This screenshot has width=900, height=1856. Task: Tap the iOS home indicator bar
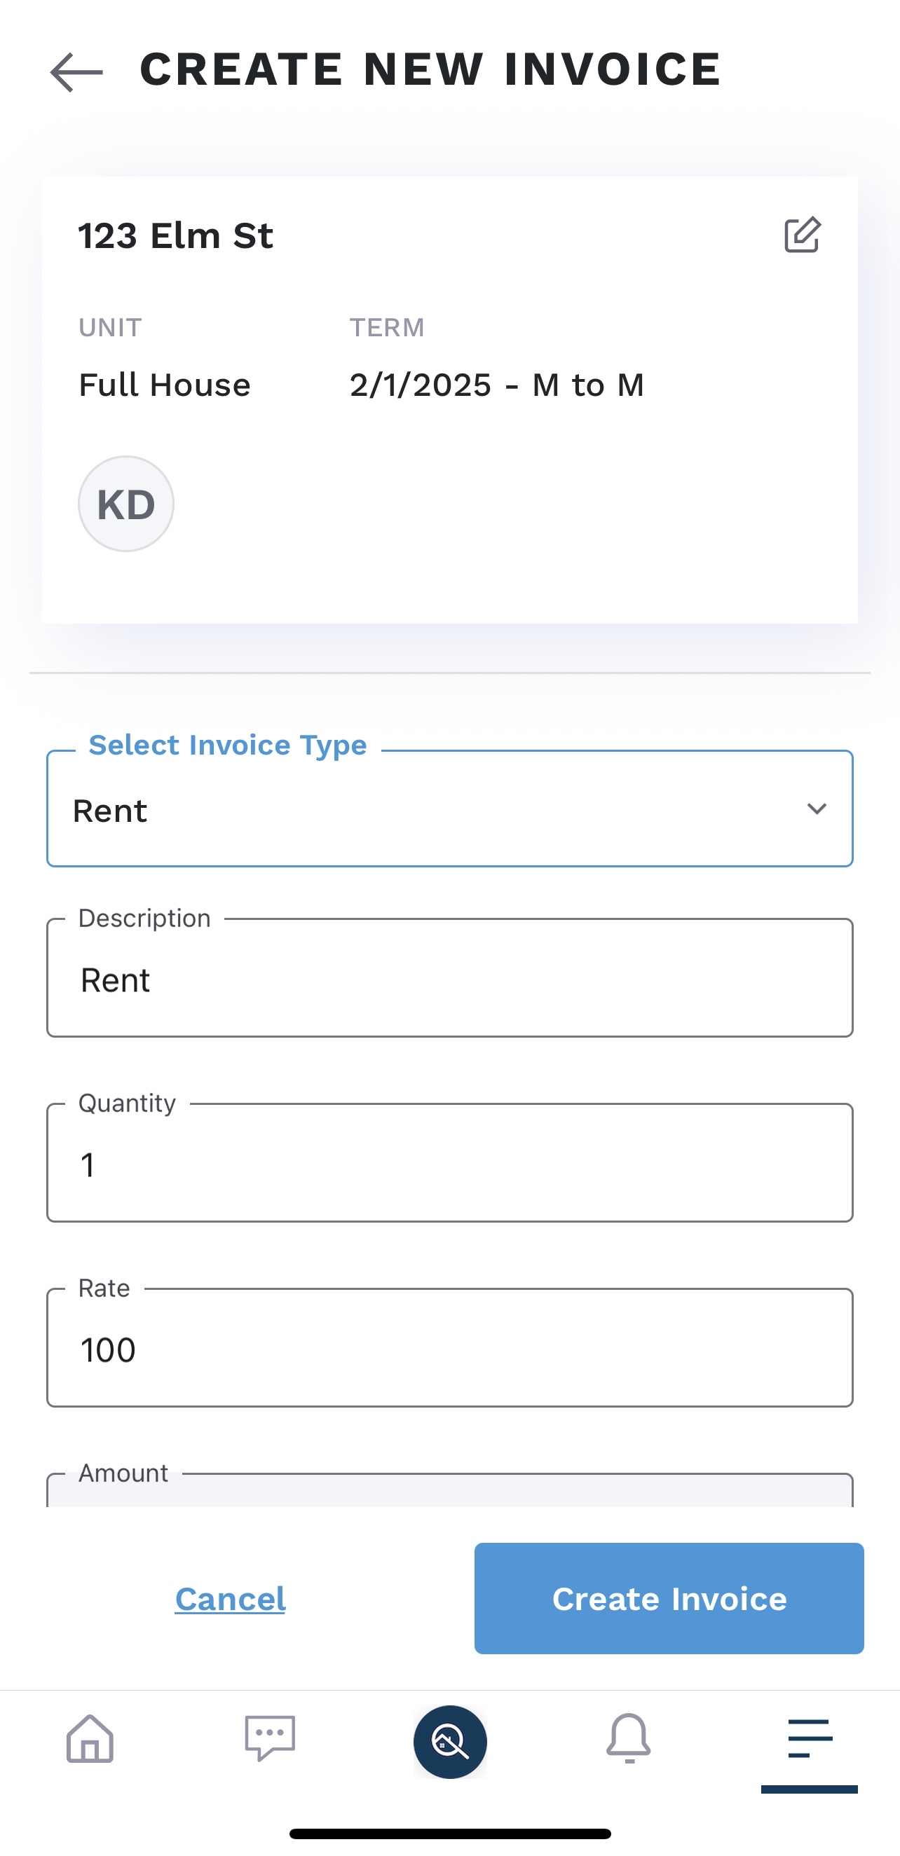pyautogui.click(x=449, y=1833)
